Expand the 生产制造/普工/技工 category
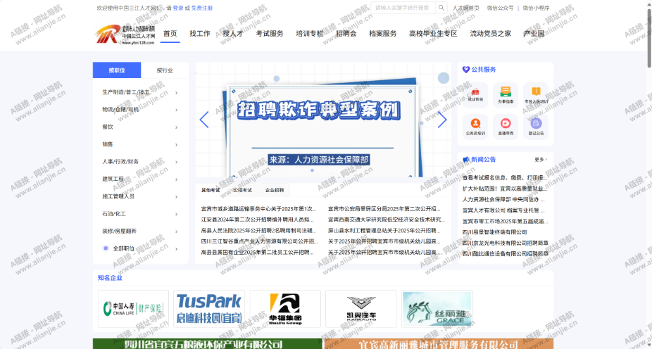Screen dimensions: 652x349 point(140,92)
